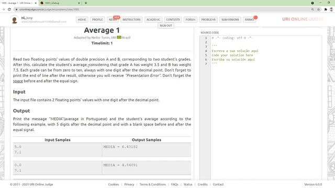This screenshot has width=335, height=188.
Task: Open Terms & Conditions footer link
Action: pyautogui.click(x=152, y=184)
